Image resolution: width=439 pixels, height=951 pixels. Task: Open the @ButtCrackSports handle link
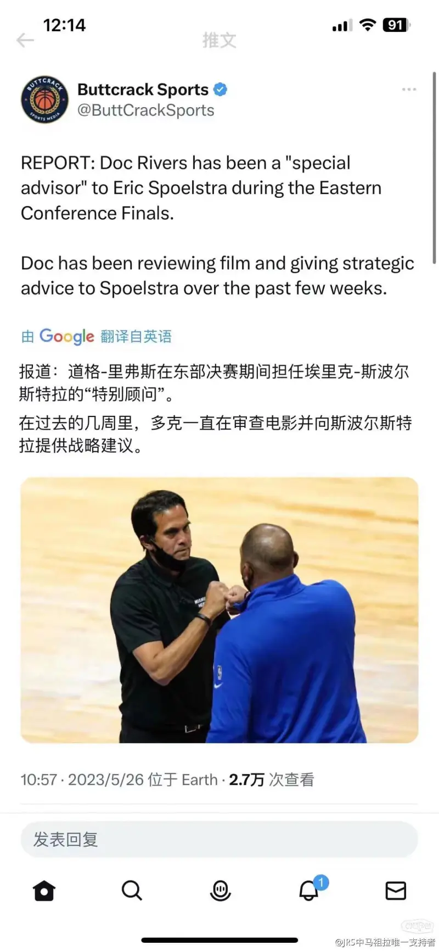click(146, 110)
